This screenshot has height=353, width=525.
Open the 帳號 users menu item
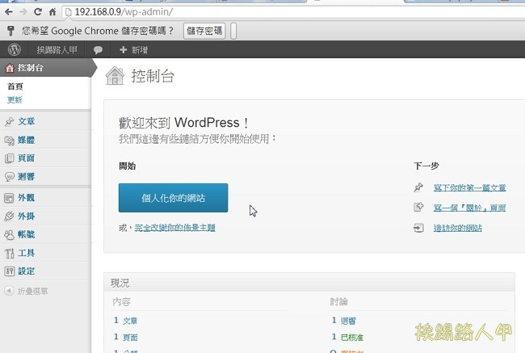tap(27, 234)
